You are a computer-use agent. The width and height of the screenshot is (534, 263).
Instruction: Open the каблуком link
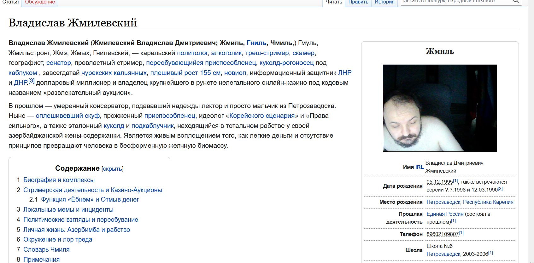click(23, 73)
